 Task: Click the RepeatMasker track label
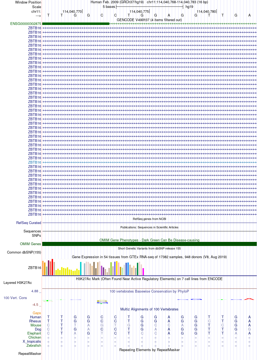pyautogui.click(x=30, y=354)
